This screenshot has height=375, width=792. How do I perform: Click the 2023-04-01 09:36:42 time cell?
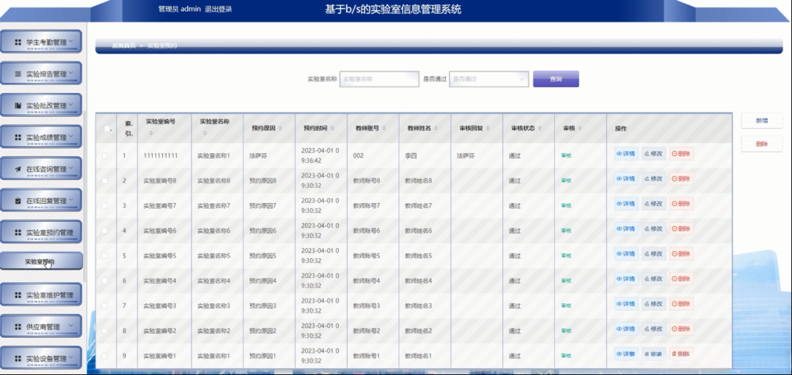pyautogui.click(x=320, y=155)
